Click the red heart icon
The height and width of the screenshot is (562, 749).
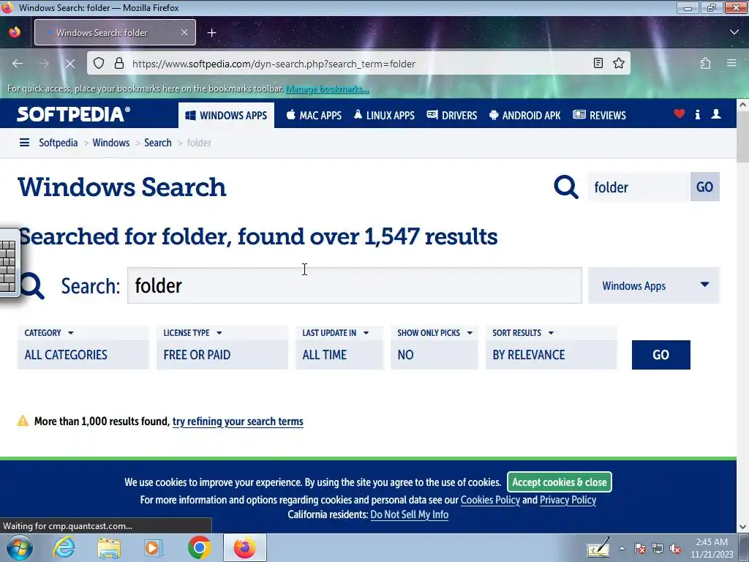pyautogui.click(x=680, y=113)
